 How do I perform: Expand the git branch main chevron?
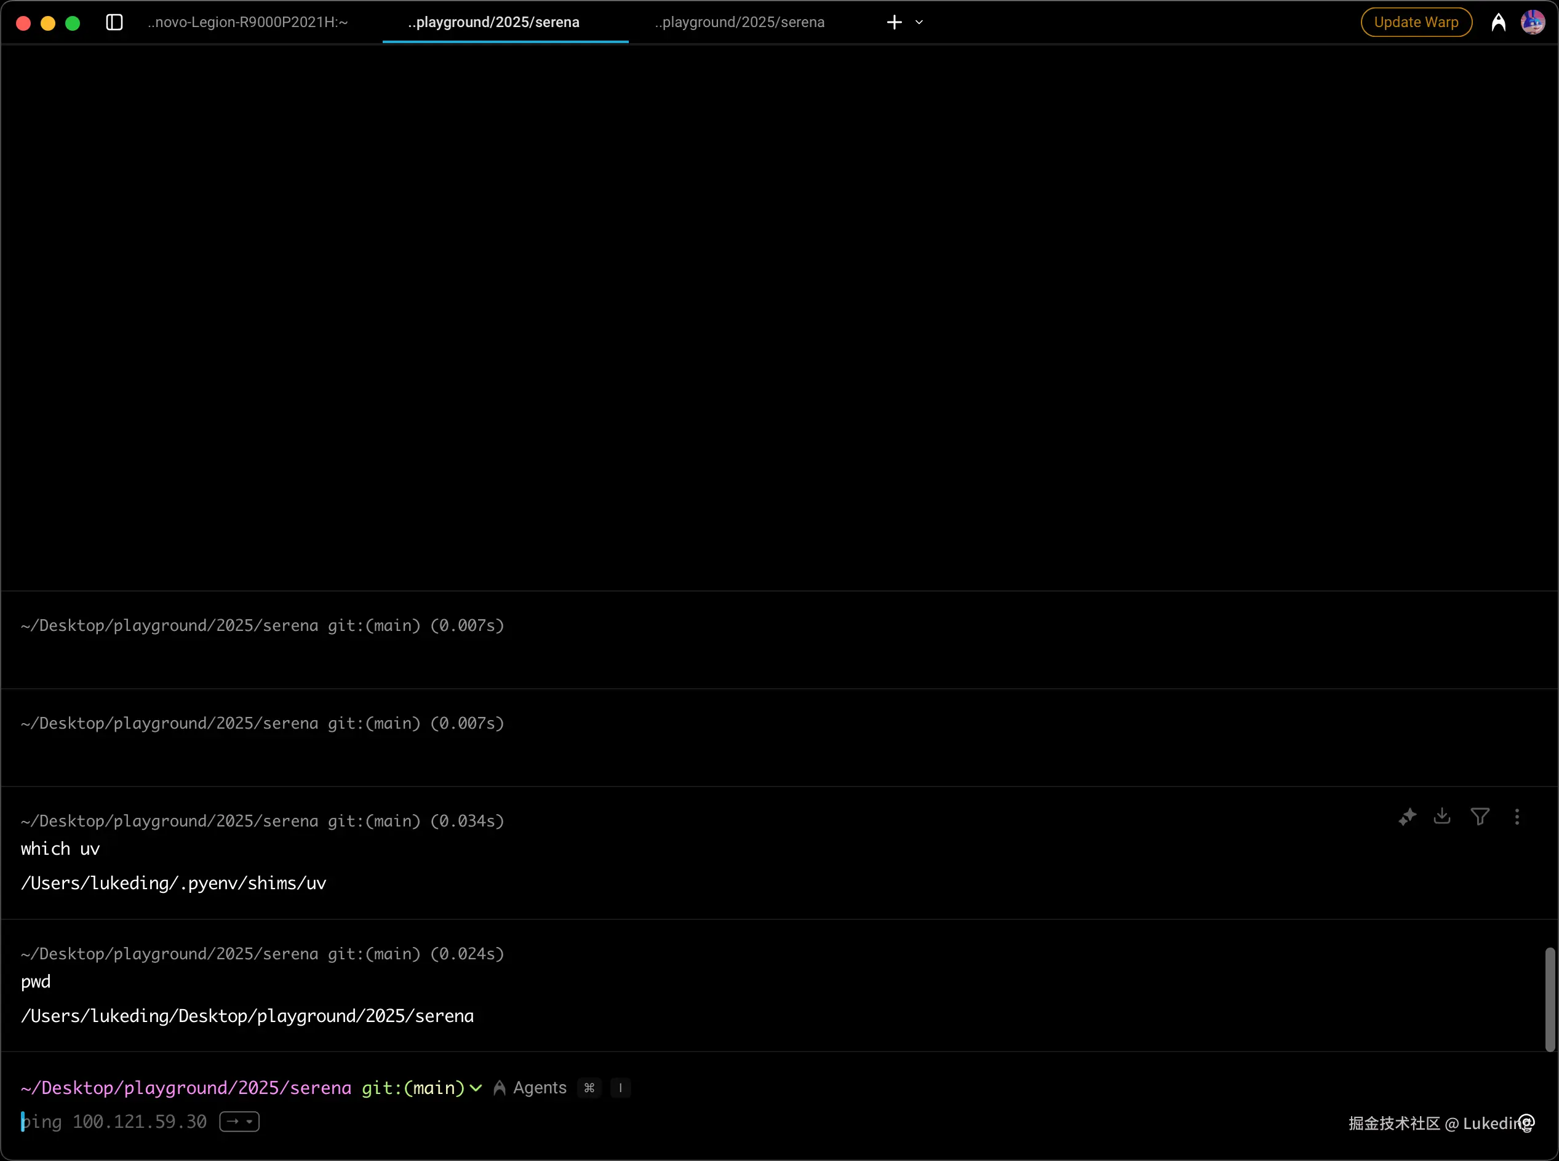tap(476, 1088)
